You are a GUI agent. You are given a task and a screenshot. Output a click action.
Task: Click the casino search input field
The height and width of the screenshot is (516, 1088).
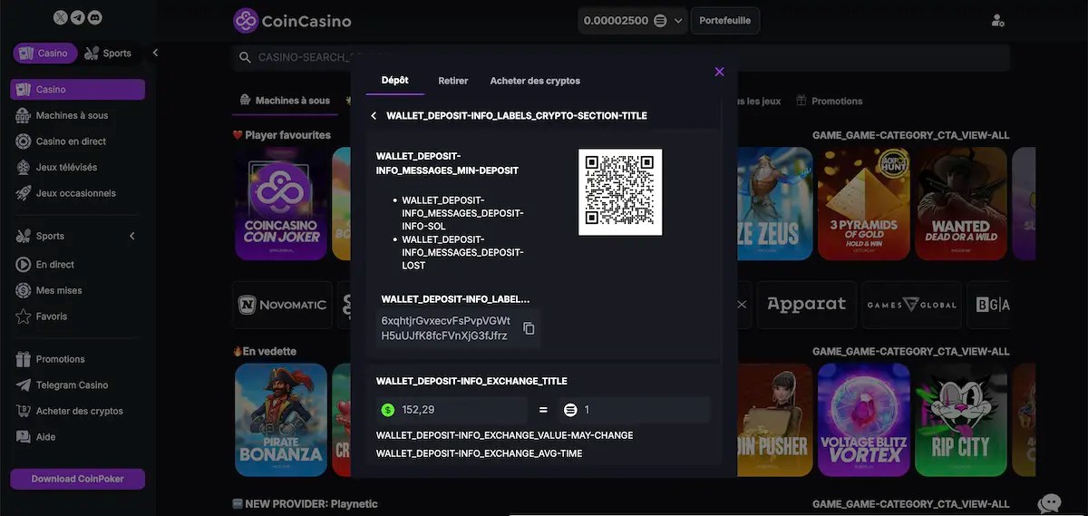coord(620,57)
